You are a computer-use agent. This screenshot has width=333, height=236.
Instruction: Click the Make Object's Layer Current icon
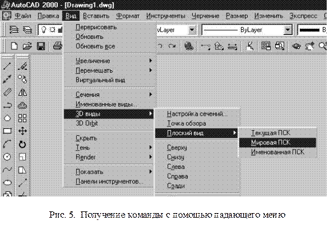(x=14, y=30)
